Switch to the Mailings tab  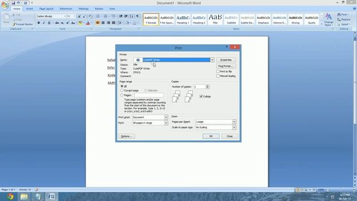(x=84, y=9)
